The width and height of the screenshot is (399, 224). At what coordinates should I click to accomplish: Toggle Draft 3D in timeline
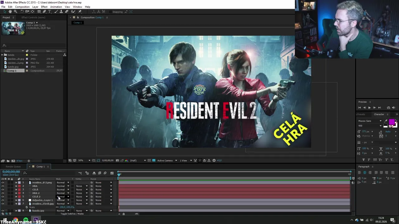point(87,173)
